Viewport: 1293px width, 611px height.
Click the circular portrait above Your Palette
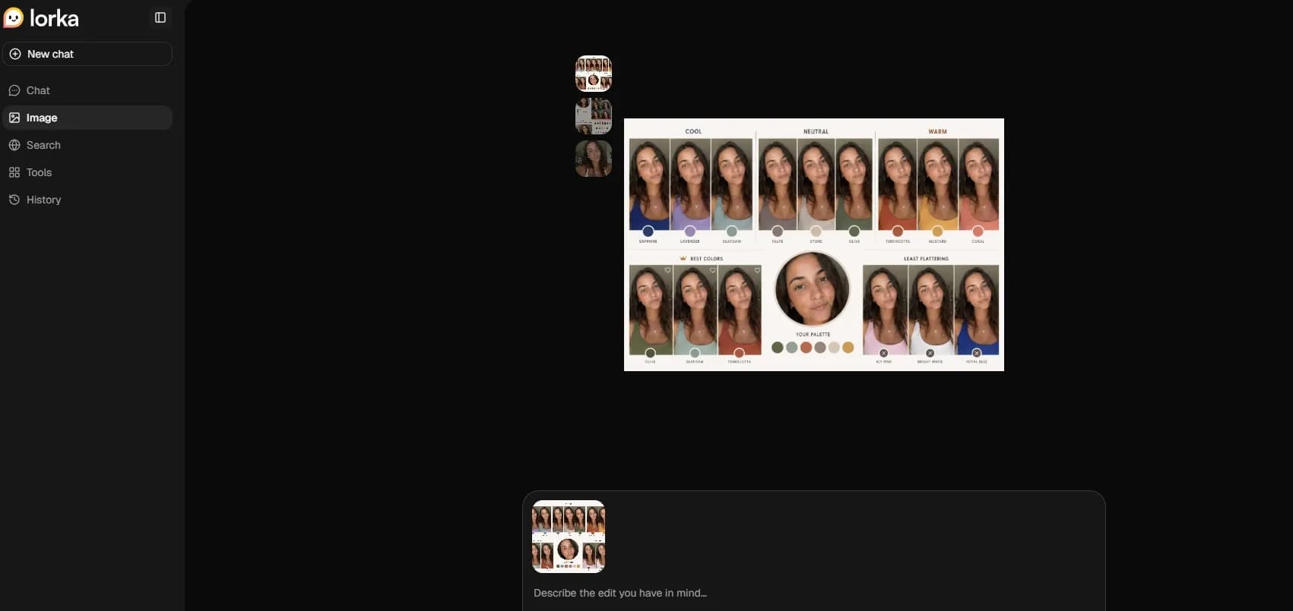(812, 289)
